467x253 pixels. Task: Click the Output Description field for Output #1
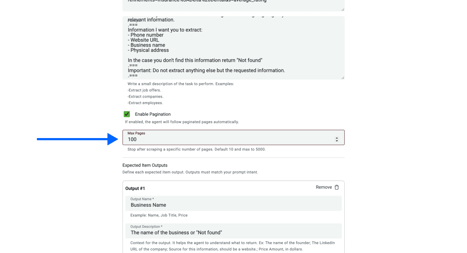coord(233,232)
